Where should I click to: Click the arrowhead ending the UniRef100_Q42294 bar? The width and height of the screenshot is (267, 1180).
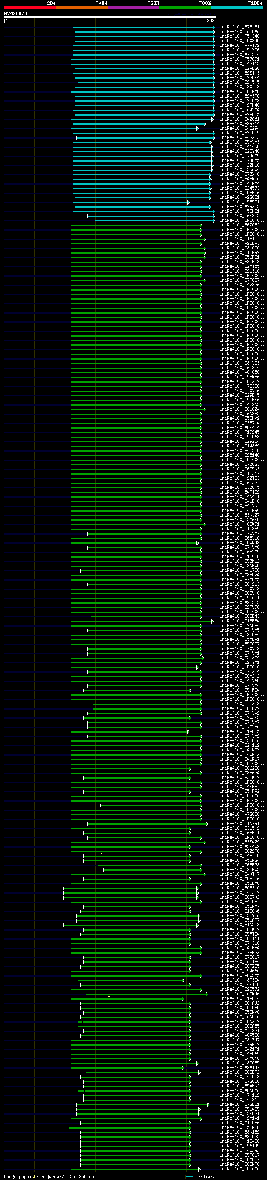(x=198, y=129)
